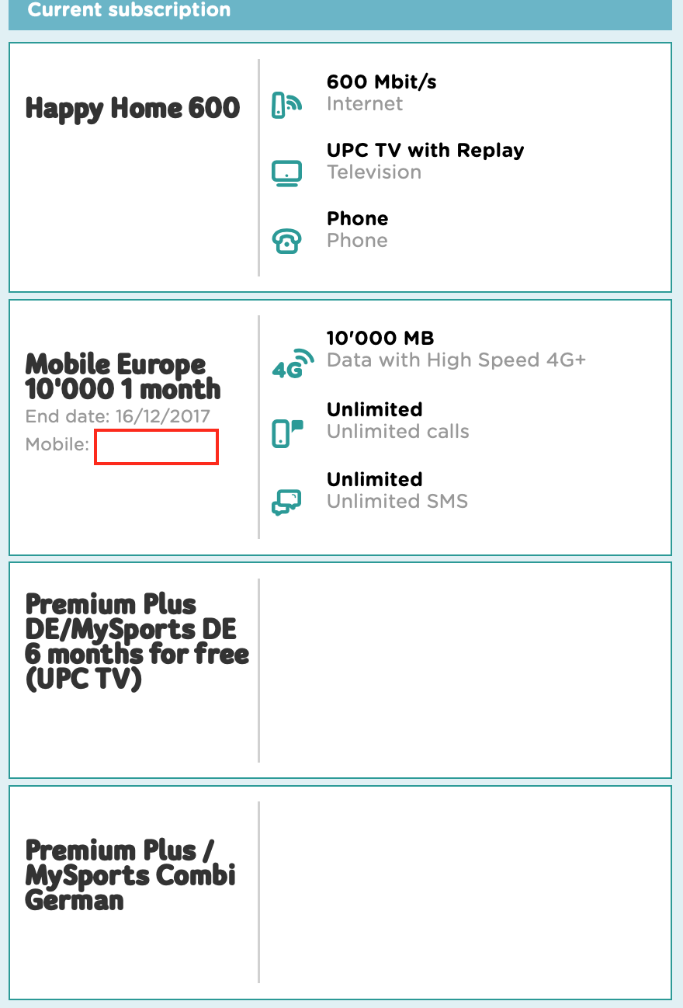Image resolution: width=683 pixels, height=1008 pixels.
Task: Click the 4G data icon
Action: click(x=292, y=363)
